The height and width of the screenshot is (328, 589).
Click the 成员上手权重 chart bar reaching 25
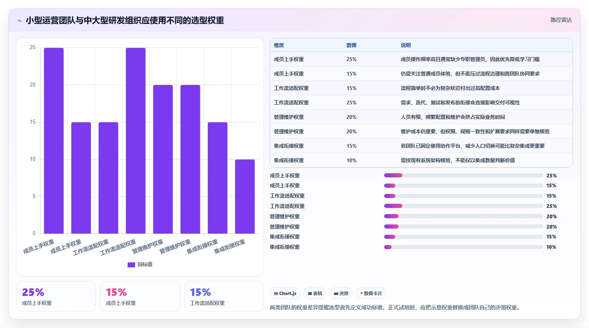tap(54, 141)
